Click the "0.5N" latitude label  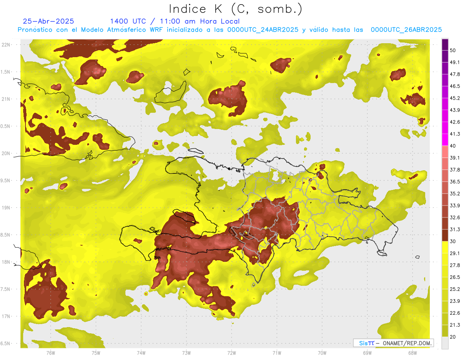click(x=5, y=126)
